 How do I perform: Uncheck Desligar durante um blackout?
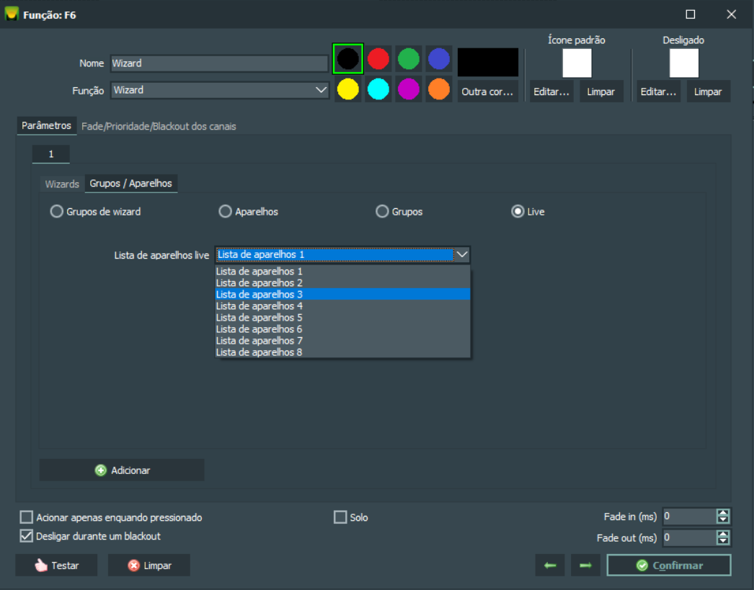point(27,536)
